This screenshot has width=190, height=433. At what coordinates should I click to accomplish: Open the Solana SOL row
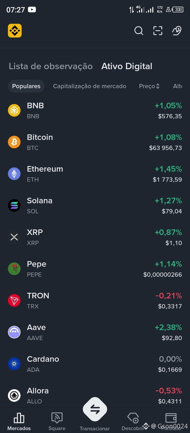pos(95,205)
